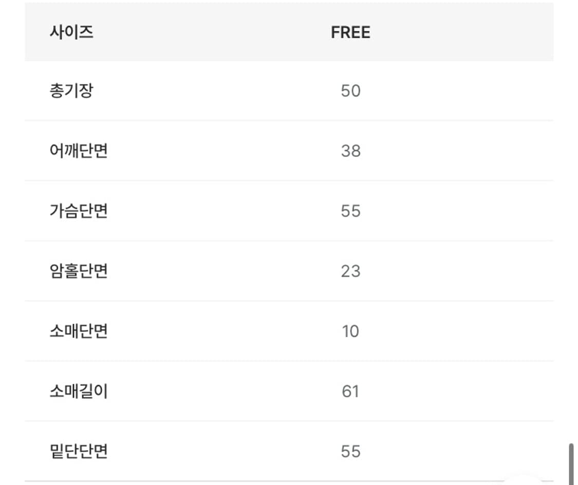Select the 밑단단면 value 55

[350, 452]
